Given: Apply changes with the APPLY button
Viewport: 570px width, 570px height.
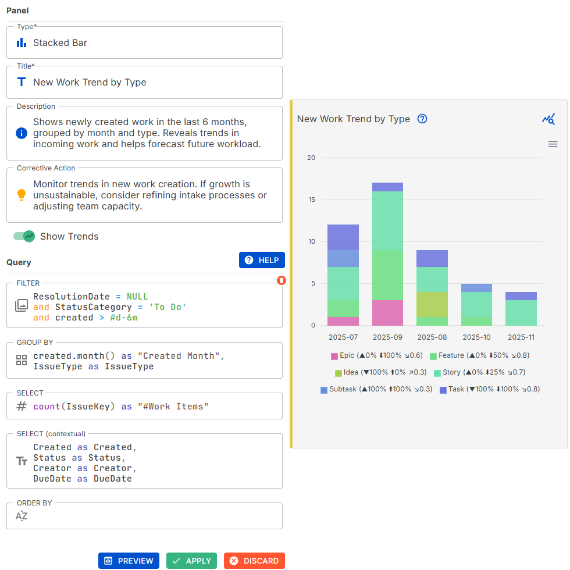Looking at the screenshot, I should tap(191, 561).
